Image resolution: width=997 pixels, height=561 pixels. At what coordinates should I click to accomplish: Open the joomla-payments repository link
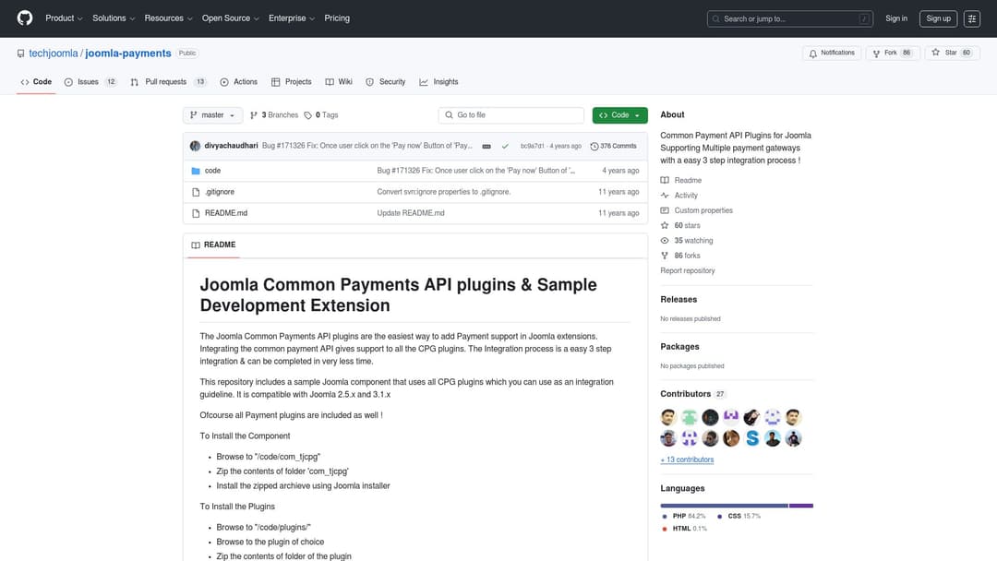[127, 54]
